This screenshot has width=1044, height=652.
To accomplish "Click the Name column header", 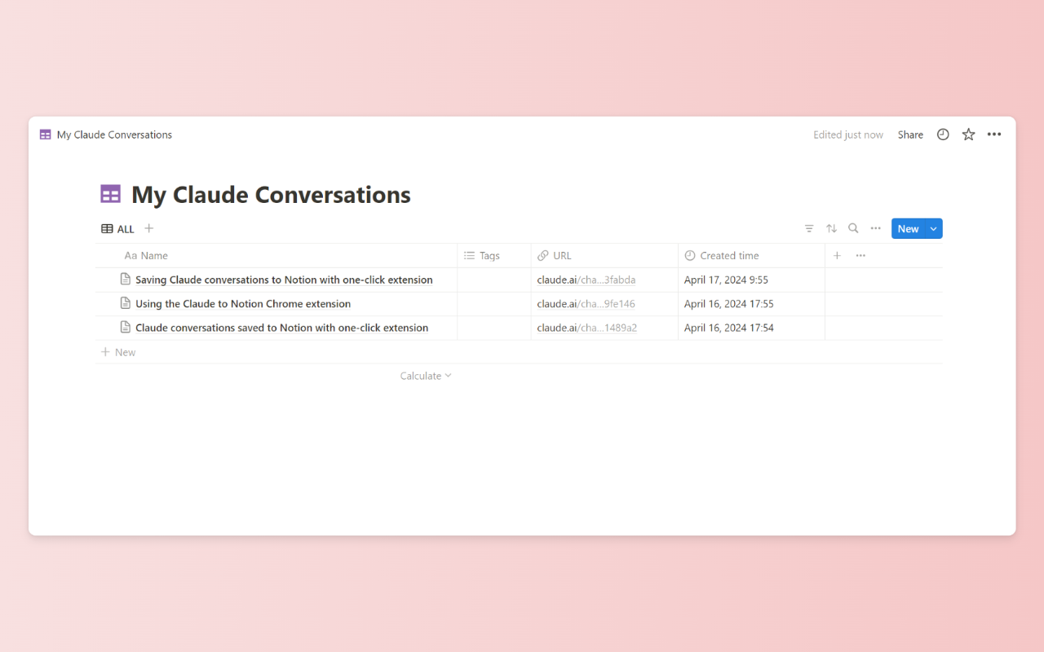I will (x=276, y=256).
